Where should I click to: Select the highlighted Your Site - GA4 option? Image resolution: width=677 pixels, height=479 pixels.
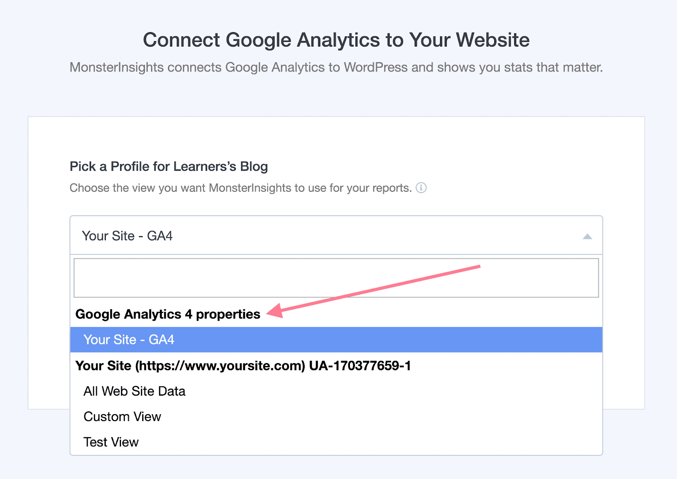pos(129,339)
